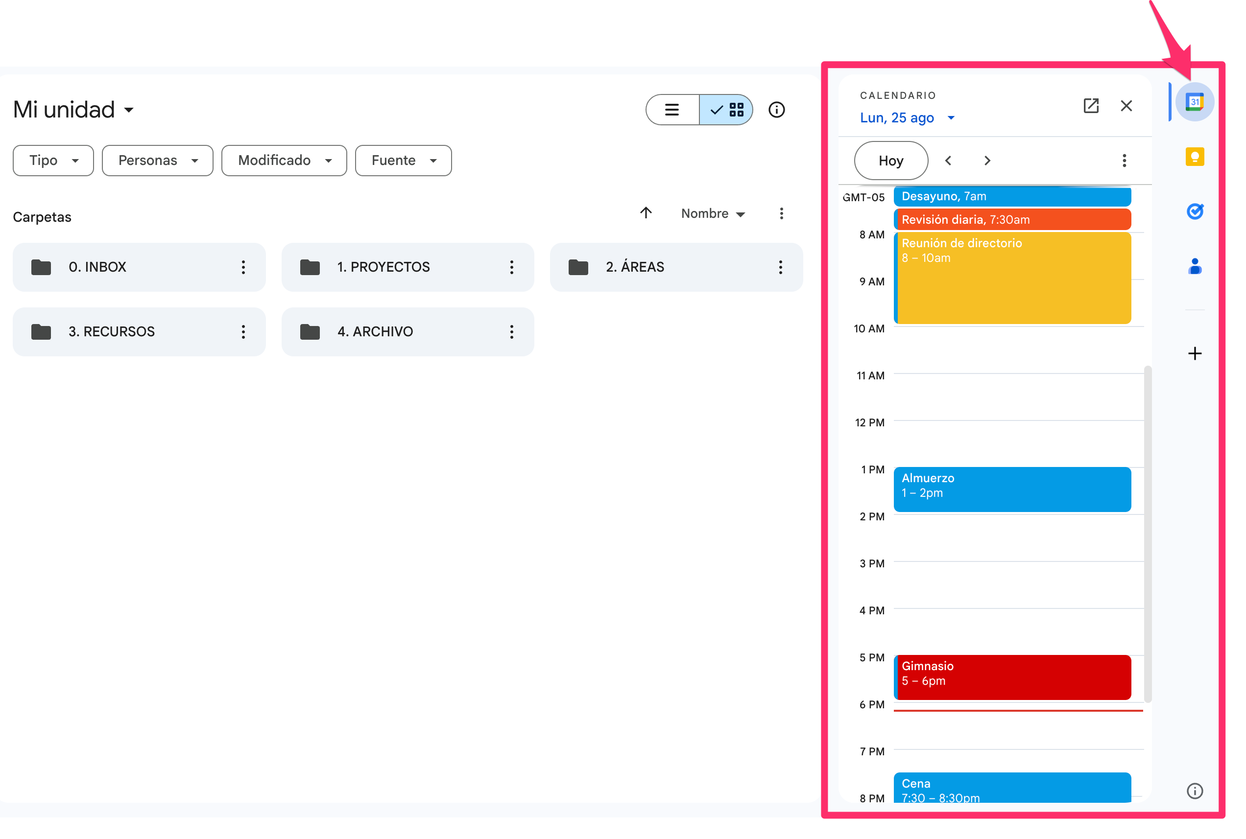This screenshot has width=1246, height=839.
Task: Click the Hoy button
Action: tap(890, 161)
